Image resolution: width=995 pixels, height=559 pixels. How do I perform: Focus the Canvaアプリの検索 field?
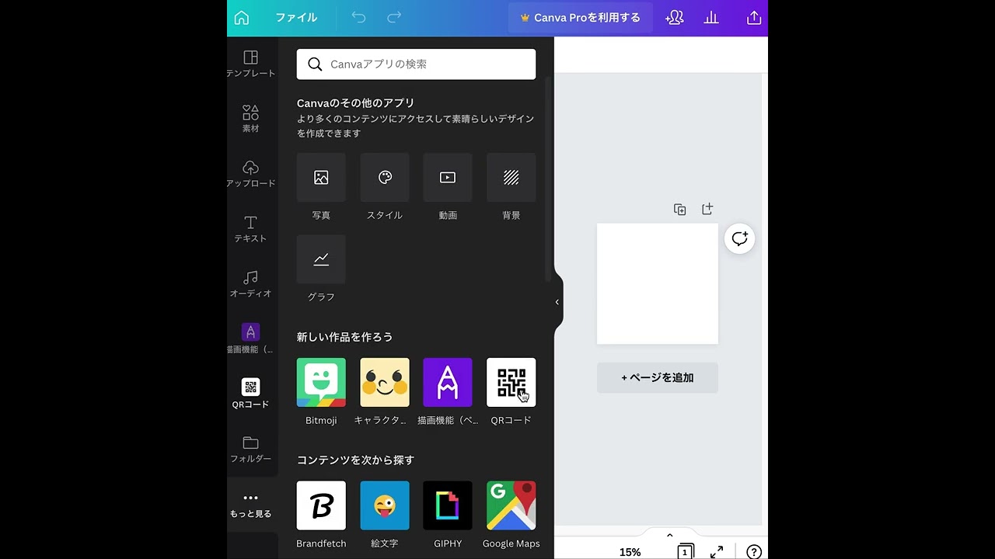416,64
